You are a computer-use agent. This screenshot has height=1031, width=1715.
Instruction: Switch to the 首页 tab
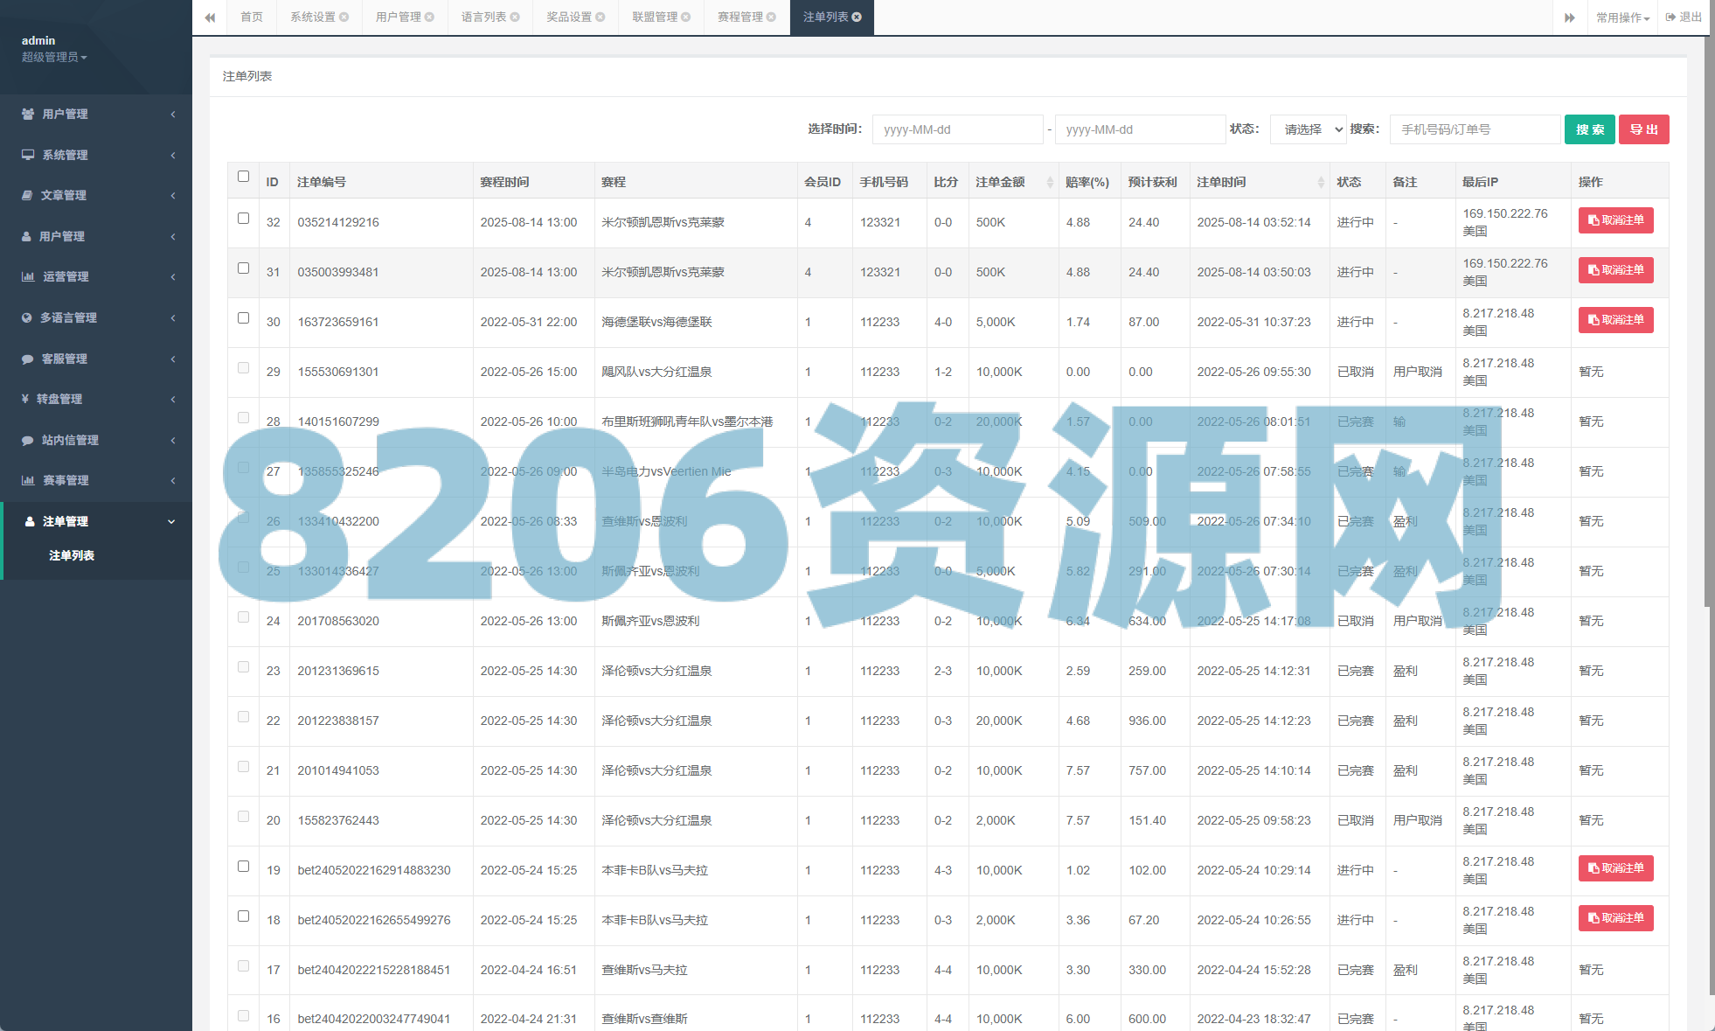point(252,17)
